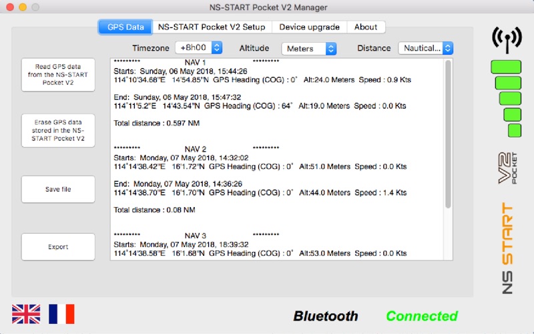Image resolution: width=534 pixels, height=334 pixels.
Task: Click 'End: Sunday, 06 May 2018, 15:47:32'
Action: (178, 97)
